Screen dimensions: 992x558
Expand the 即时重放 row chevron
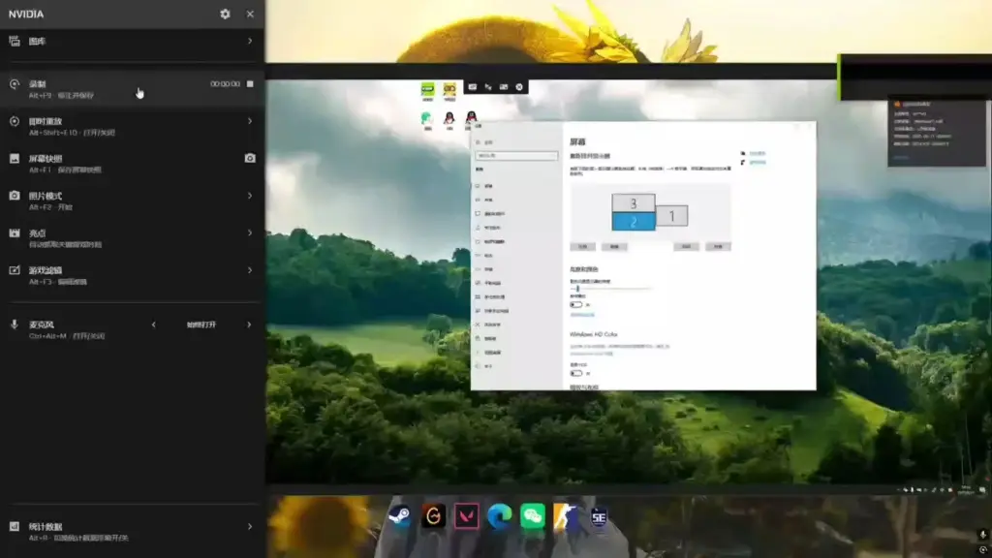pos(250,121)
